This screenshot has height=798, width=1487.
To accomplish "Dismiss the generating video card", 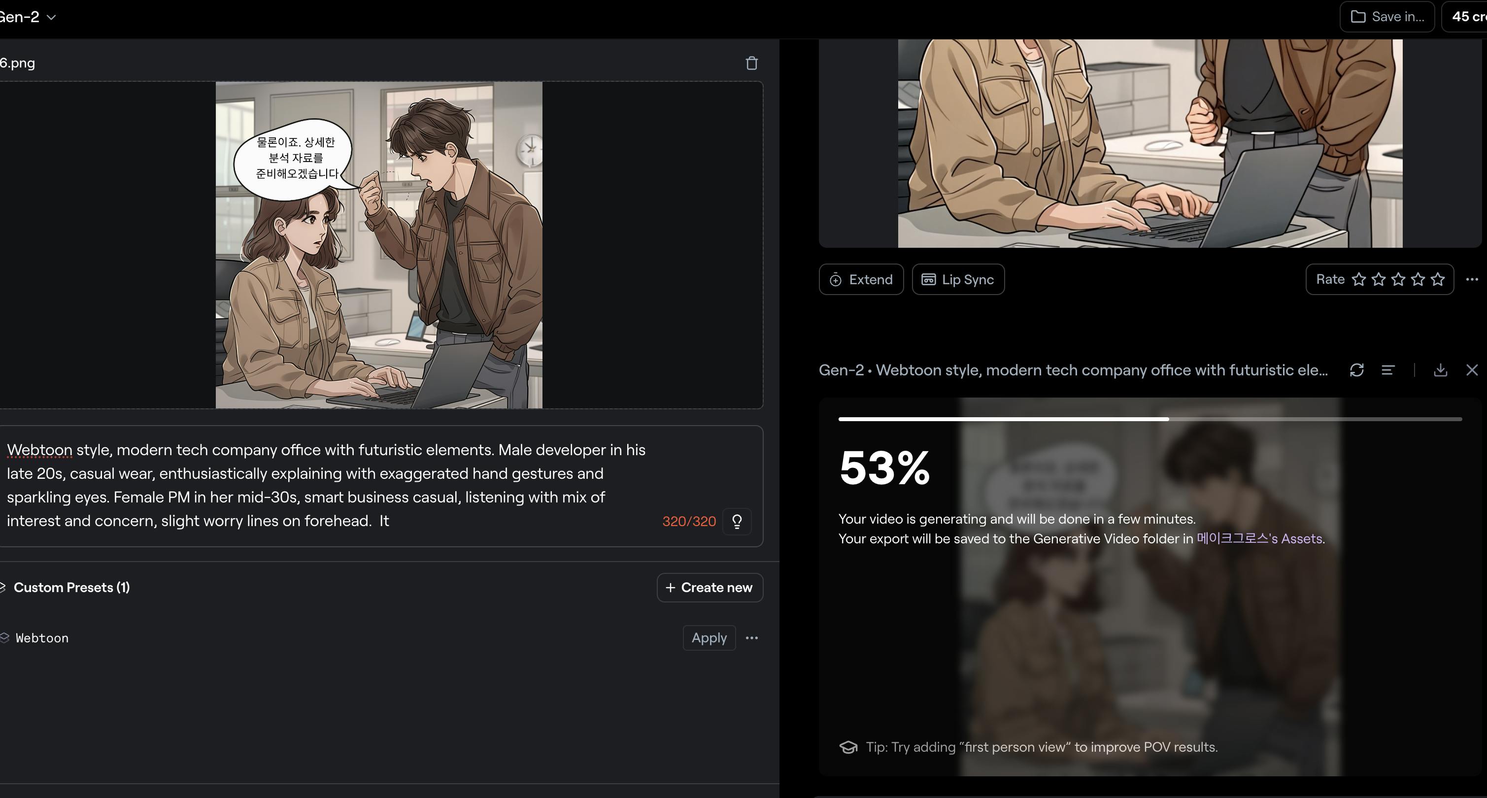I will [x=1471, y=370].
